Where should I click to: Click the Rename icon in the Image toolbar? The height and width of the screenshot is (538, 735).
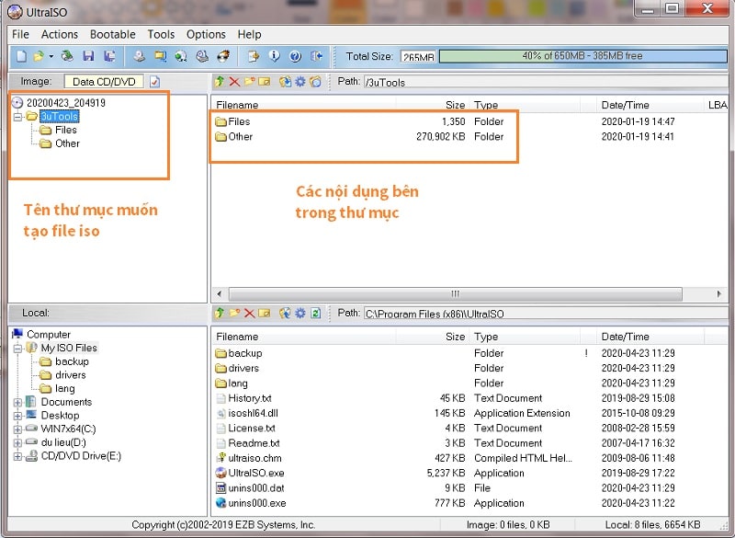pyautogui.click(x=265, y=82)
